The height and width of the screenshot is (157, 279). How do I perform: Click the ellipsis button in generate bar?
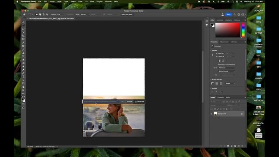(122, 102)
